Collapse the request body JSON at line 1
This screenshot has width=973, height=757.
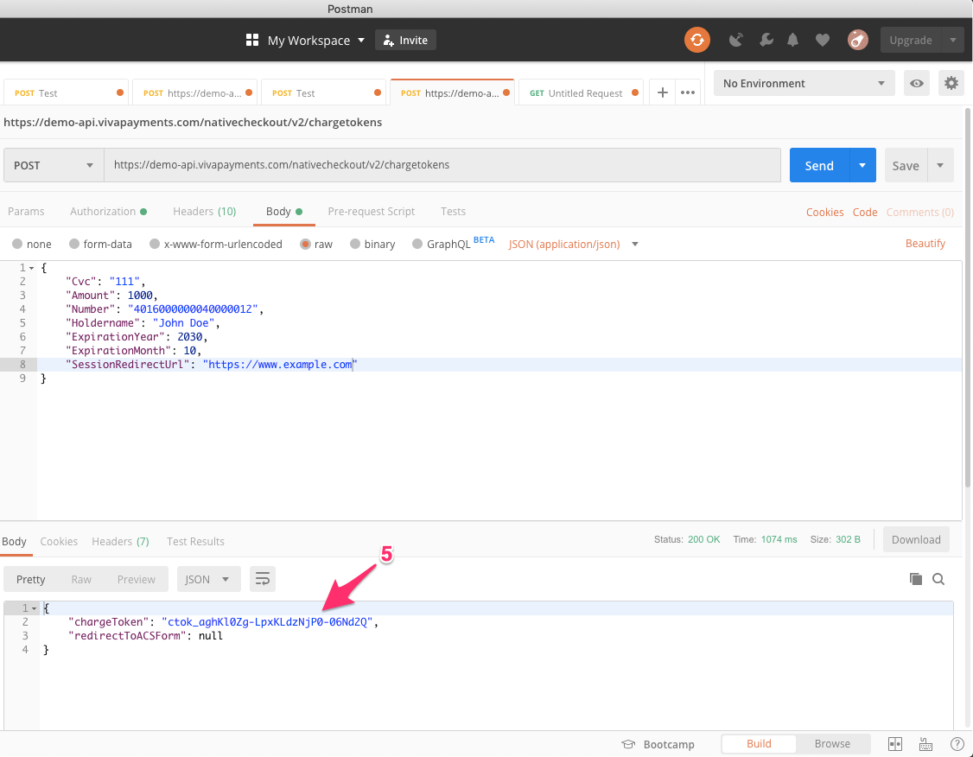(x=32, y=268)
